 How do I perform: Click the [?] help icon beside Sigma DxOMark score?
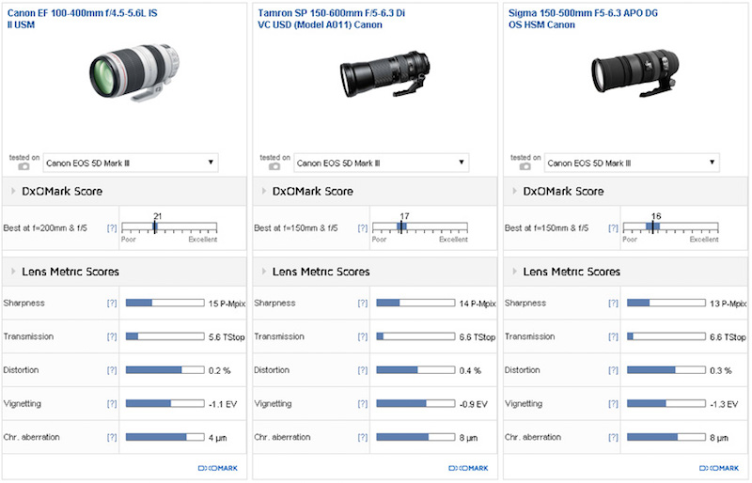(x=614, y=228)
